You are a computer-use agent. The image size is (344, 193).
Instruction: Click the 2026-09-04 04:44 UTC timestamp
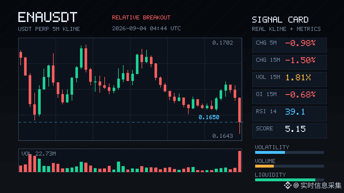tap(146, 28)
